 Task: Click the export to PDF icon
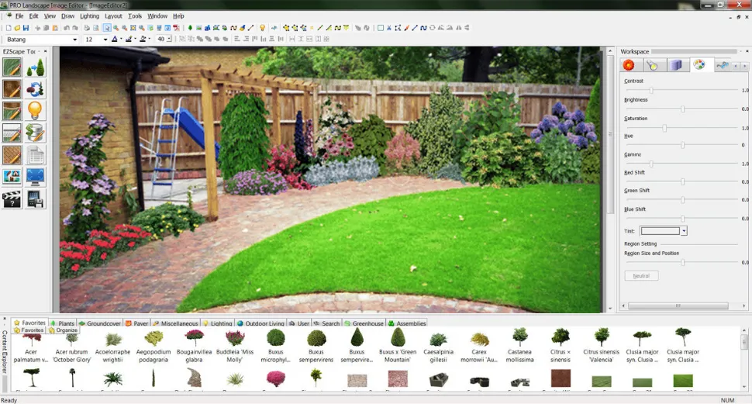(176, 28)
